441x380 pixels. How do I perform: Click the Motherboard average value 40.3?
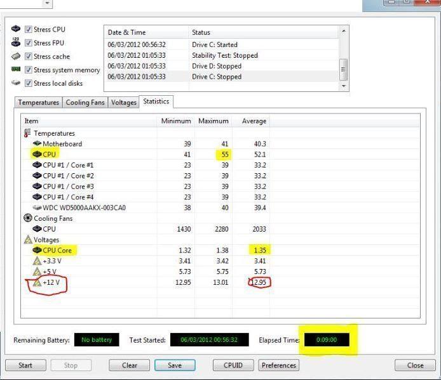tap(260, 144)
